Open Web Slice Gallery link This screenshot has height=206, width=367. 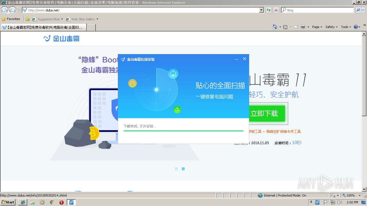coord(81,19)
